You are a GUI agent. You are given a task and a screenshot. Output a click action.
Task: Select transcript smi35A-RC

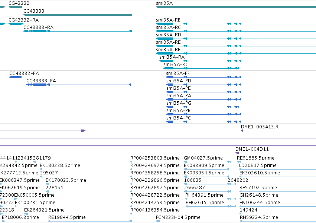pos(168,27)
